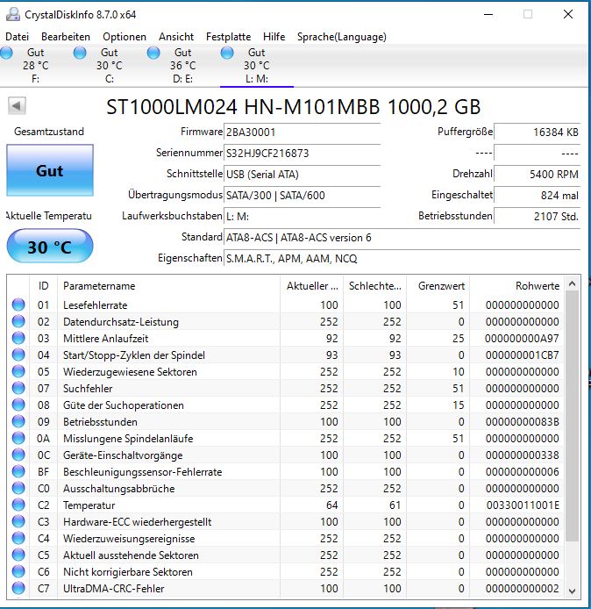Click the Rohwerte column header
This screenshot has height=609, width=591.
pyautogui.click(x=516, y=286)
